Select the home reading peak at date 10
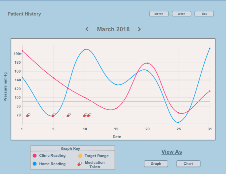Screen dimensions: 226x174 85,50
